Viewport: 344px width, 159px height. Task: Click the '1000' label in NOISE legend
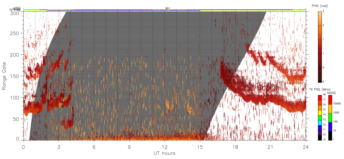pyautogui.click(x=336, y=112)
